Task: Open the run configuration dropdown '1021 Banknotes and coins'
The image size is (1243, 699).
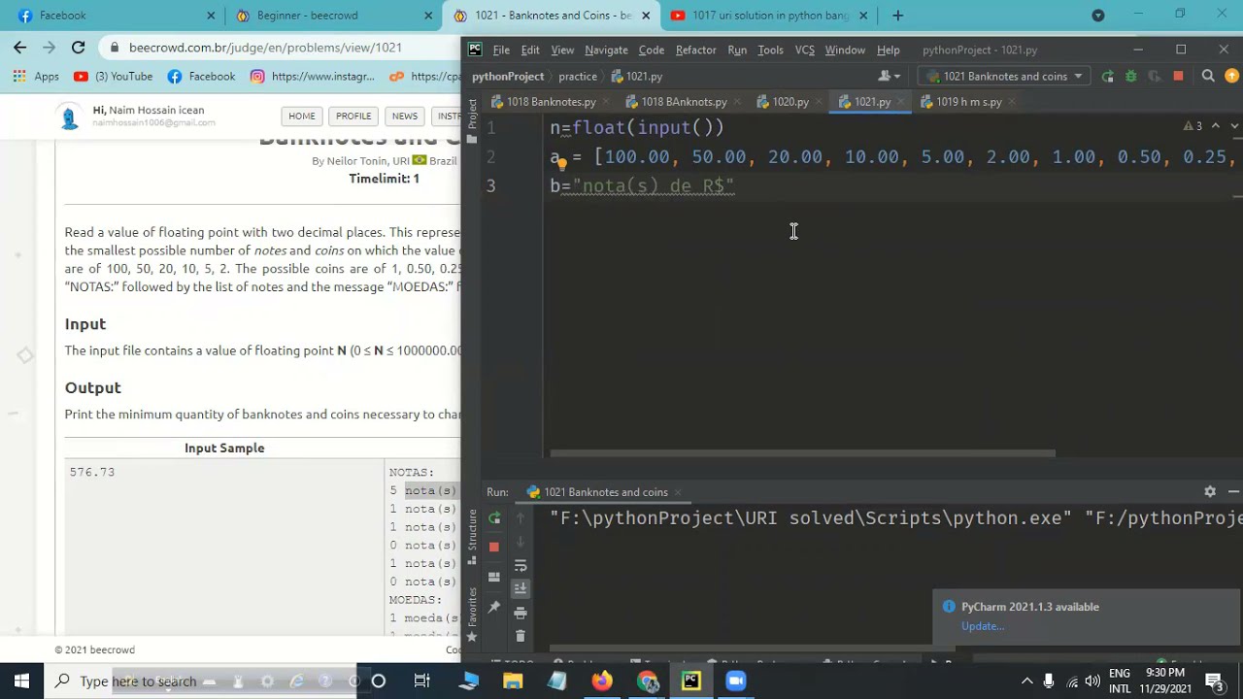Action: click(1004, 76)
